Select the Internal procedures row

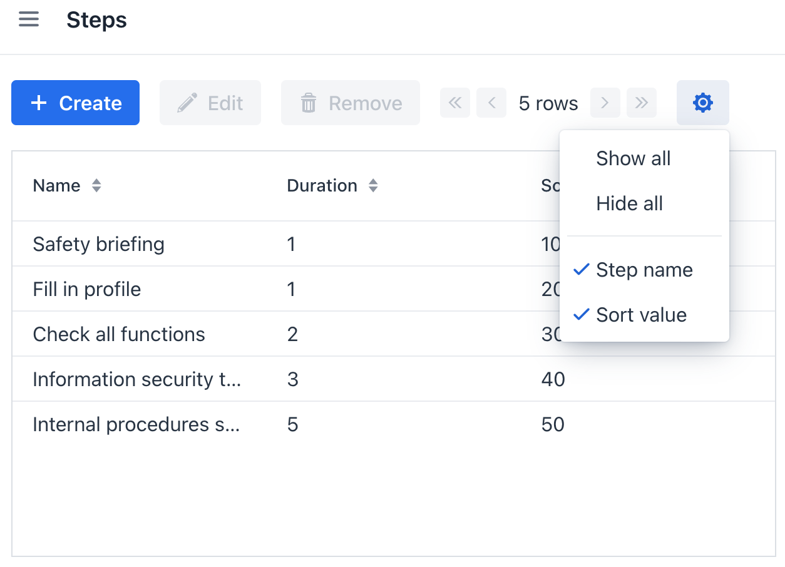click(136, 424)
